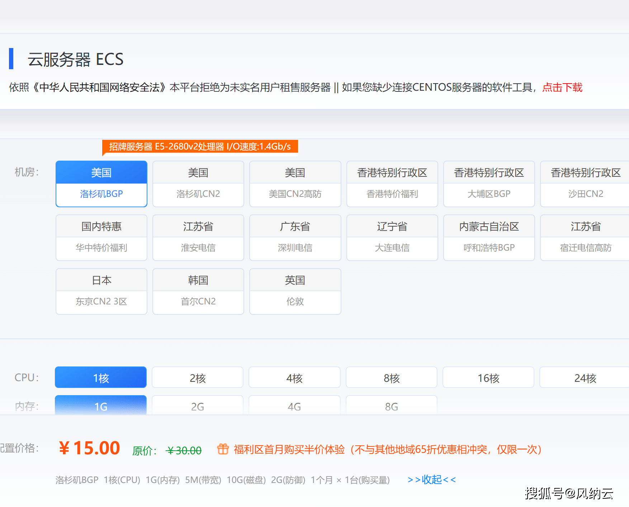The height and width of the screenshot is (507, 629).
Task: Select 美国CN2高防 datacenter
Action: [295, 184]
